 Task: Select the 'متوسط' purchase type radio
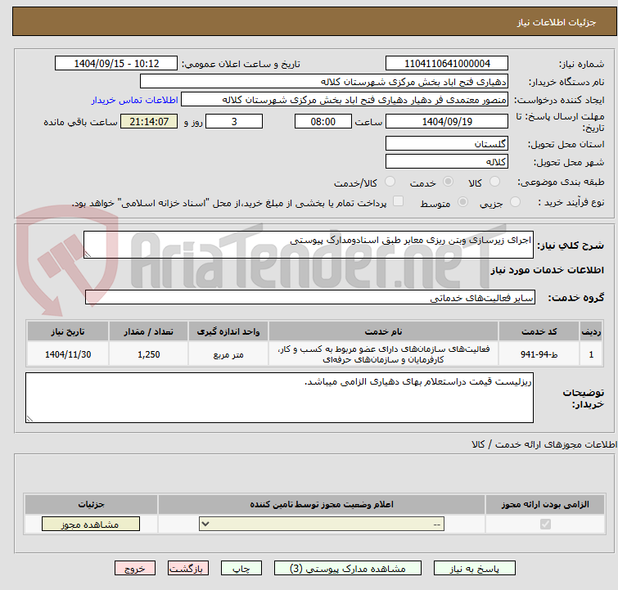(x=462, y=202)
